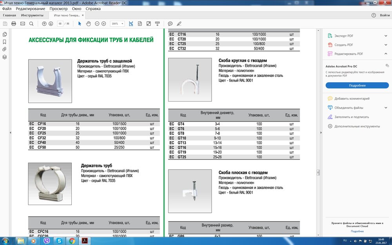Open Viber from the taskbar
Screen dimensions: 392x245
pos(47,241)
